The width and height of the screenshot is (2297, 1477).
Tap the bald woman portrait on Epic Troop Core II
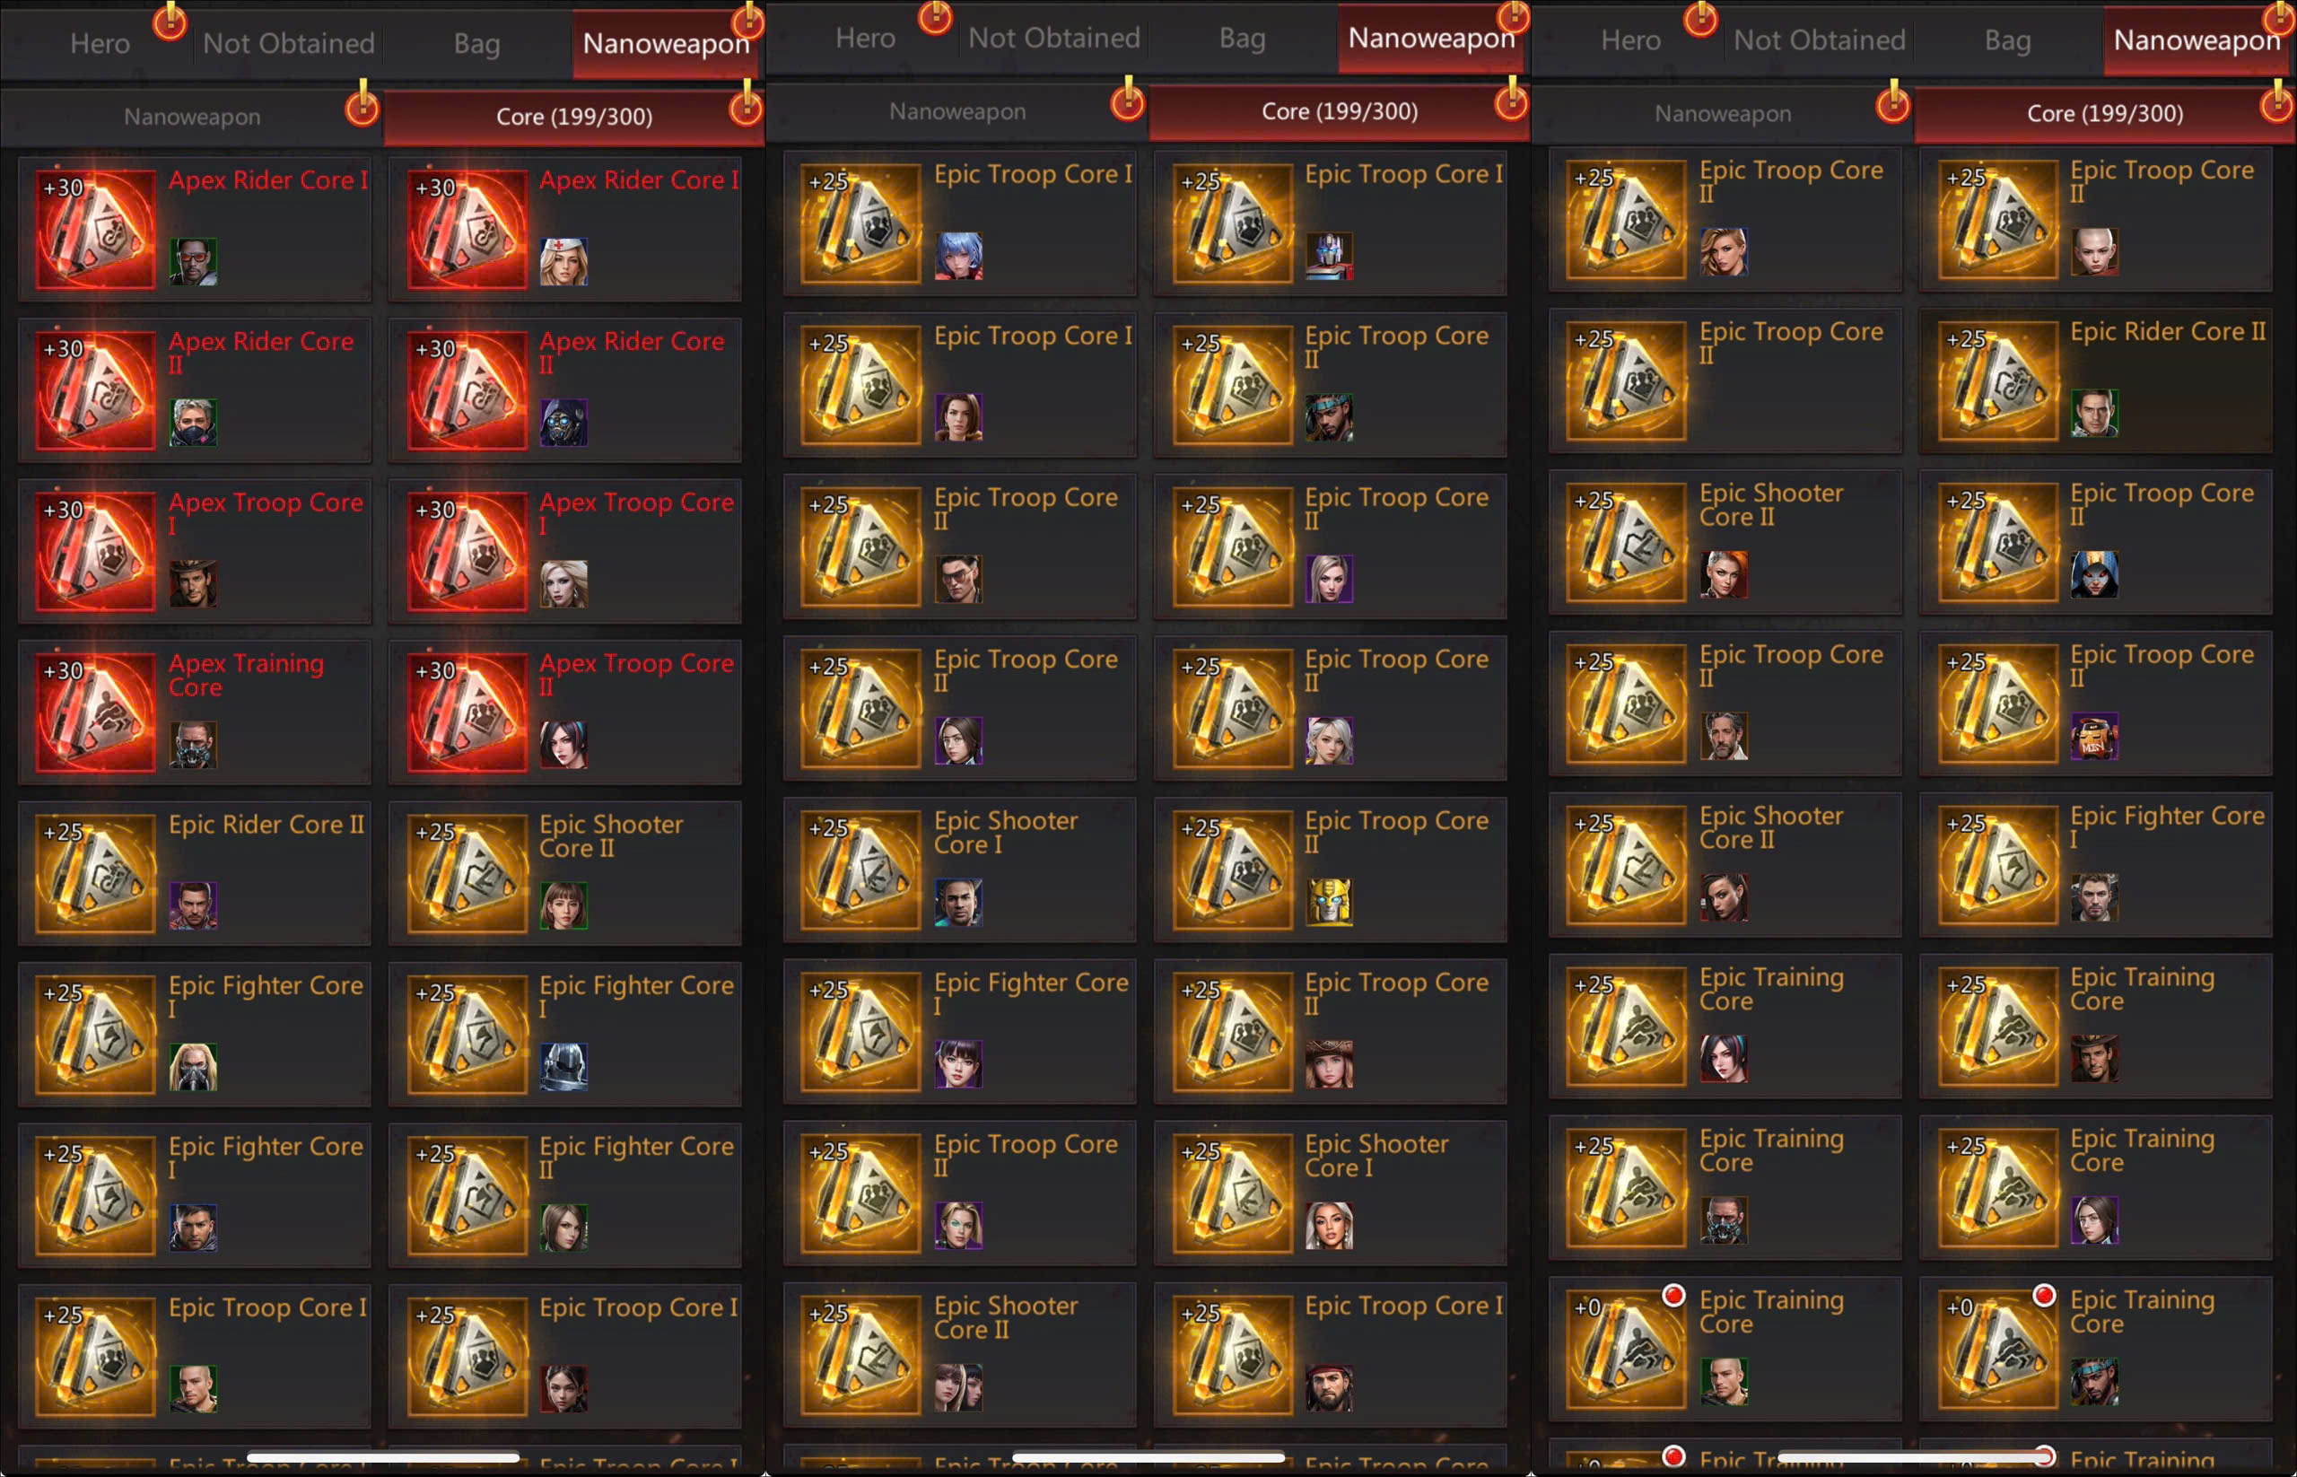(x=2093, y=251)
